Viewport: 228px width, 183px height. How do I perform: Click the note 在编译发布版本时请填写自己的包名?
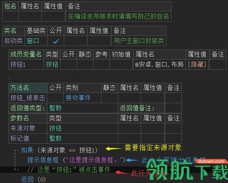pyautogui.click(x=118, y=16)
